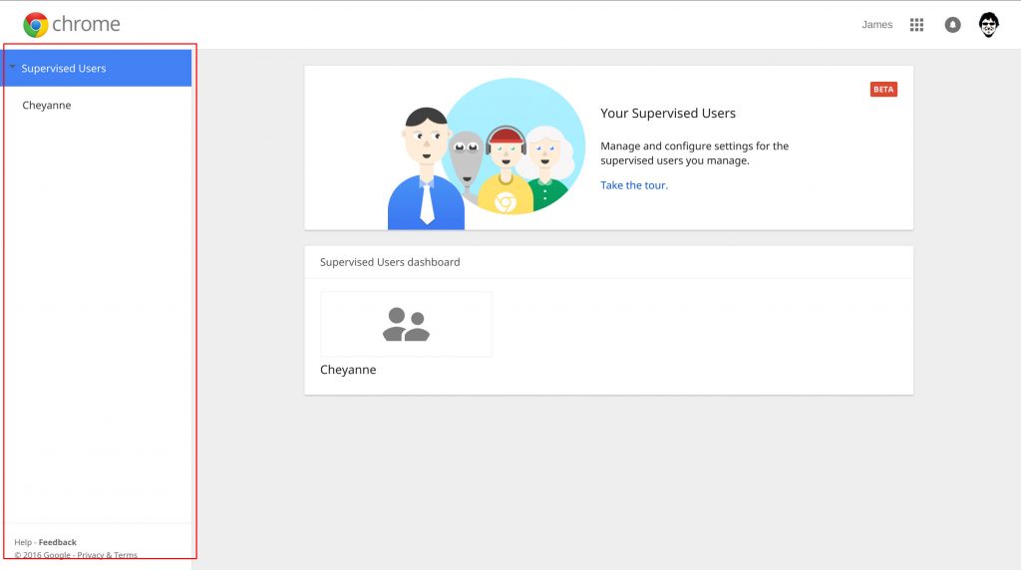Click the Chrome logo icon
Screen dimensions: 1021x570
click(x=35, y=25)
